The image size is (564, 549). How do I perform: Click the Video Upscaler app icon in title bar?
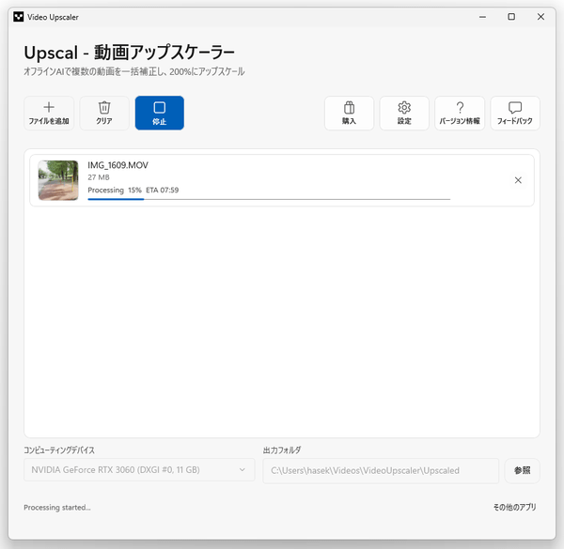pos(19,17)
